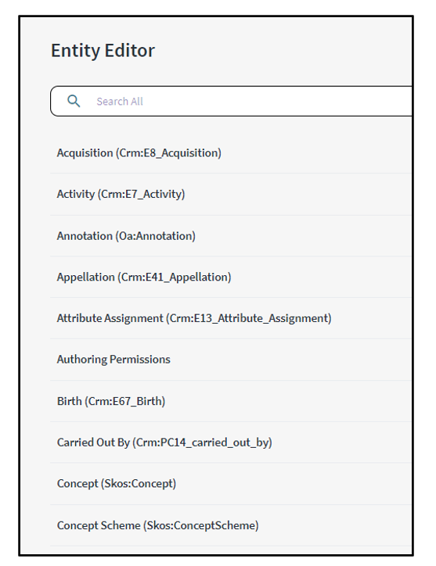Click the Crm:E67_Birth class identifier
This screenshot has height=566, width=436.
tap(125, 401)
